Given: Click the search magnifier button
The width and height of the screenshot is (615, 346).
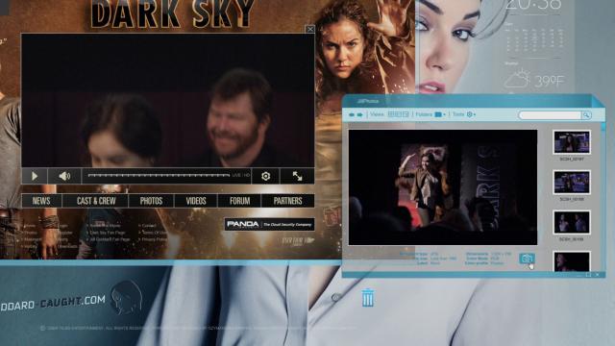Looking at the screenshot, I should (586, 115).
